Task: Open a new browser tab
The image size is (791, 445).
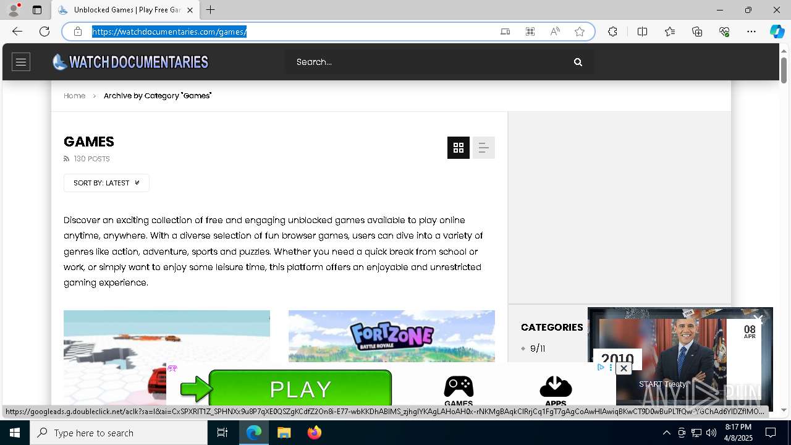Action: click(x=211, y=10)
